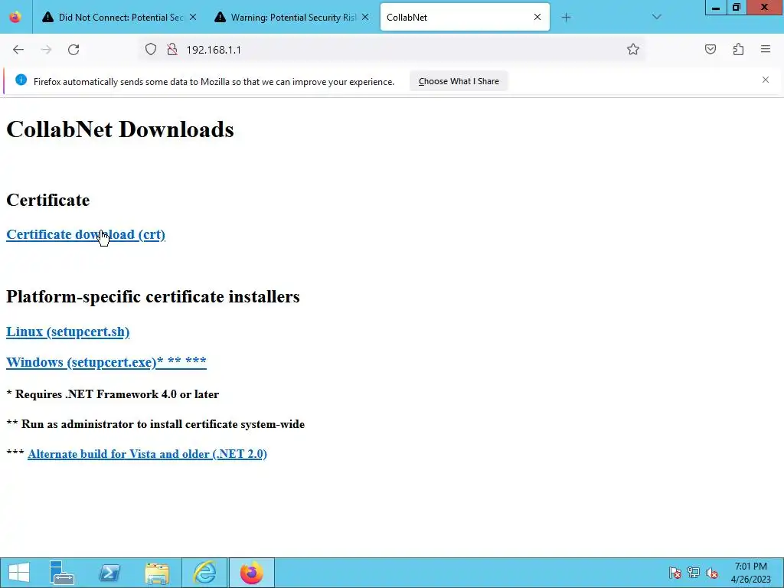The height and width of the screenshot is (588, 784).
Task: Click the CollabNet Downloads heading
Action: click(120, 129)
